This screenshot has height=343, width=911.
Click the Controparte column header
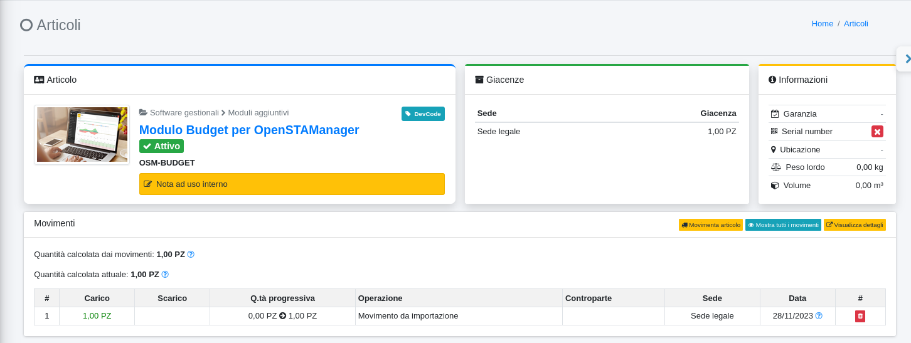pyautogui.click(x=614, y=298)
